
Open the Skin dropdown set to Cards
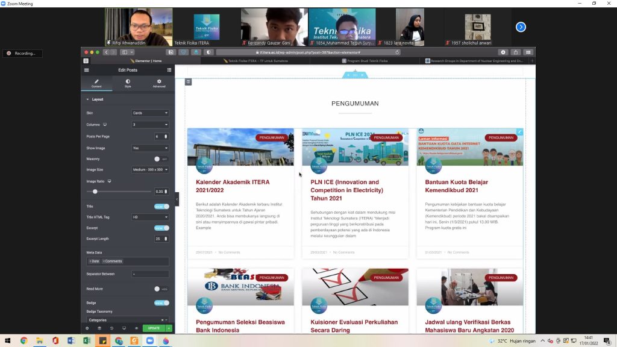(150, 113)
